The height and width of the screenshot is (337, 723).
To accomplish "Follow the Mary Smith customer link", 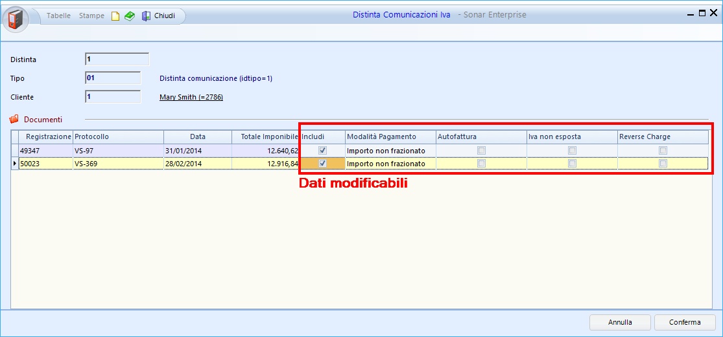I will coord(191,98).
